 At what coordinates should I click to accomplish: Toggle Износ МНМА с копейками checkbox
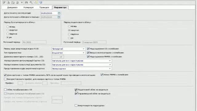[102, 75]
